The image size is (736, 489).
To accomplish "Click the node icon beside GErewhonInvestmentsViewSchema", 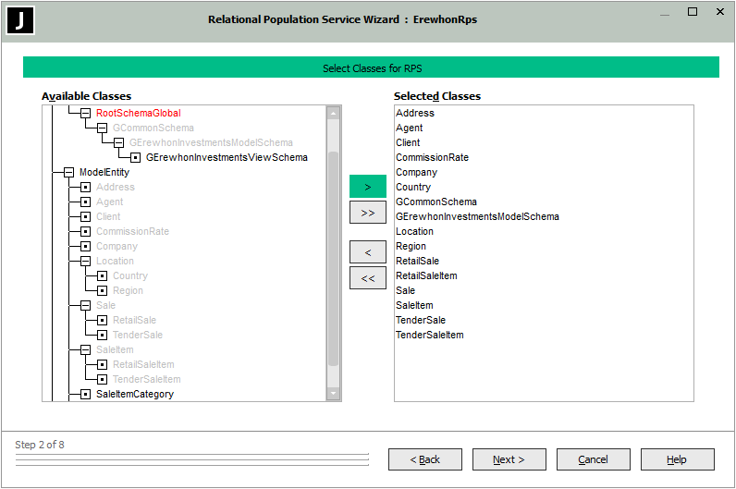I will tap(136, 158).
